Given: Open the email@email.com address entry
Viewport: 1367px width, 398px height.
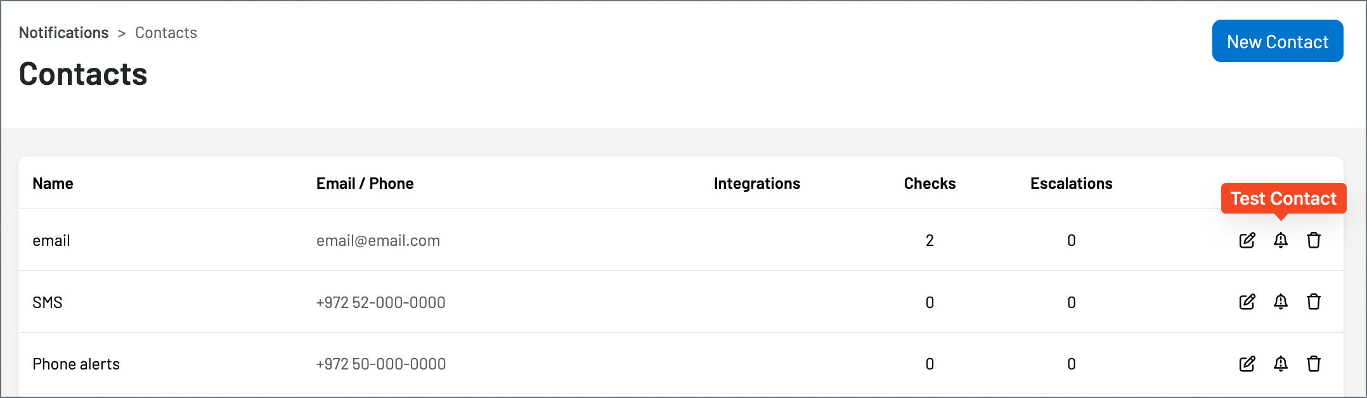Looking at the screenshot, I should 379,241.
